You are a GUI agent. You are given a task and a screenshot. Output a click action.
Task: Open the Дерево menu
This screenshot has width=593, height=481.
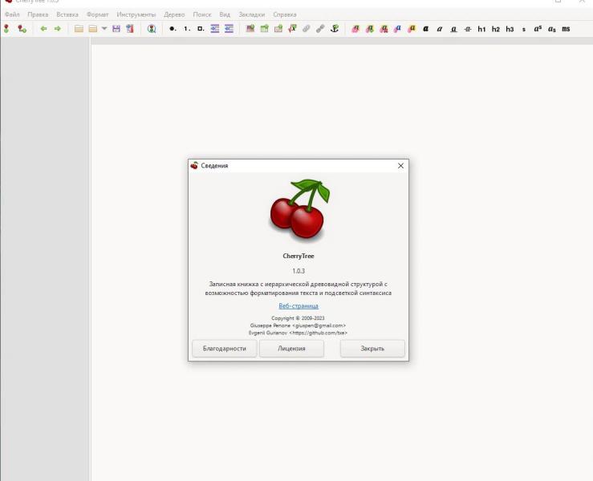point(174,14)
